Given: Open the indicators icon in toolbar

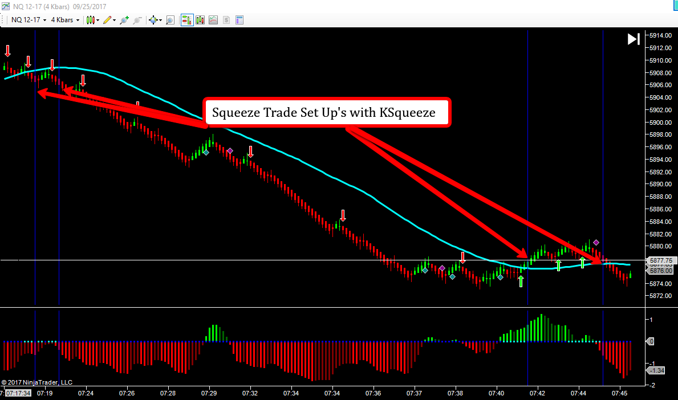Looking at the screenshot, I should point(200,20).
